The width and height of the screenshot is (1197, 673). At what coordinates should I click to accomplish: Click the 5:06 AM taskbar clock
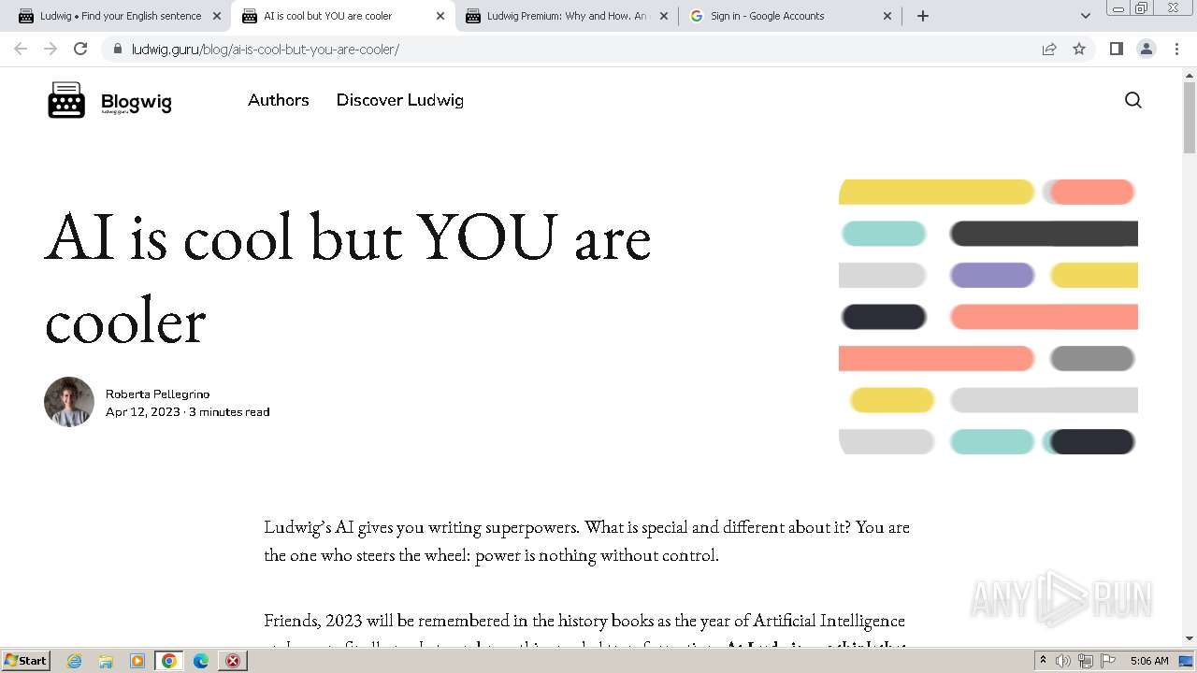click(x=1149, y=661)
